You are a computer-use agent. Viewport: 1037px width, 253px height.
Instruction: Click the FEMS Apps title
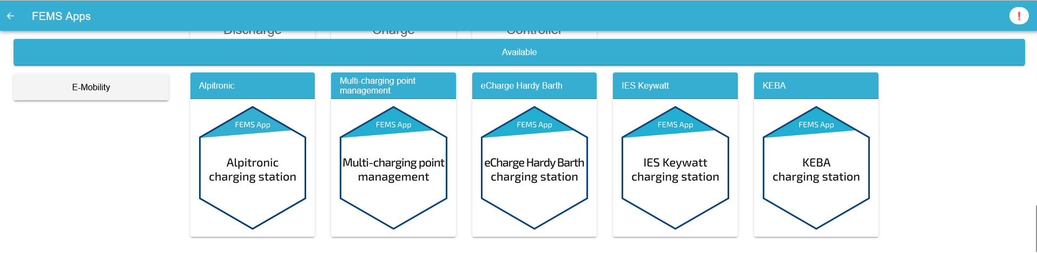pyautogui.click(x=61, y=16)
